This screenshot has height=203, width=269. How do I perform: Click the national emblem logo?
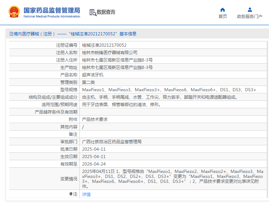click(14, 12)
